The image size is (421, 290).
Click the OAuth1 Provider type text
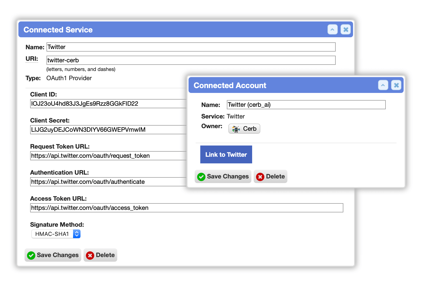tap(69, 78)
